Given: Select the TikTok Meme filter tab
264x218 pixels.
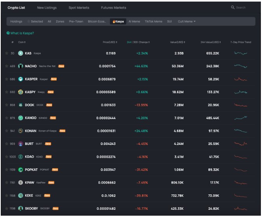Looking at the screenshot, I should tap(154, 21).
